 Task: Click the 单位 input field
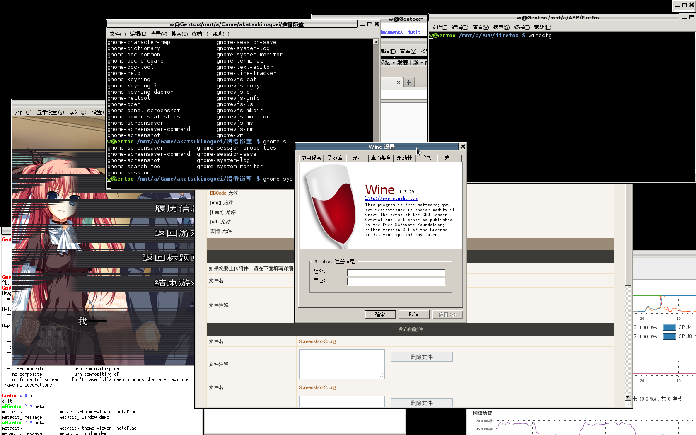coord(396,281)
